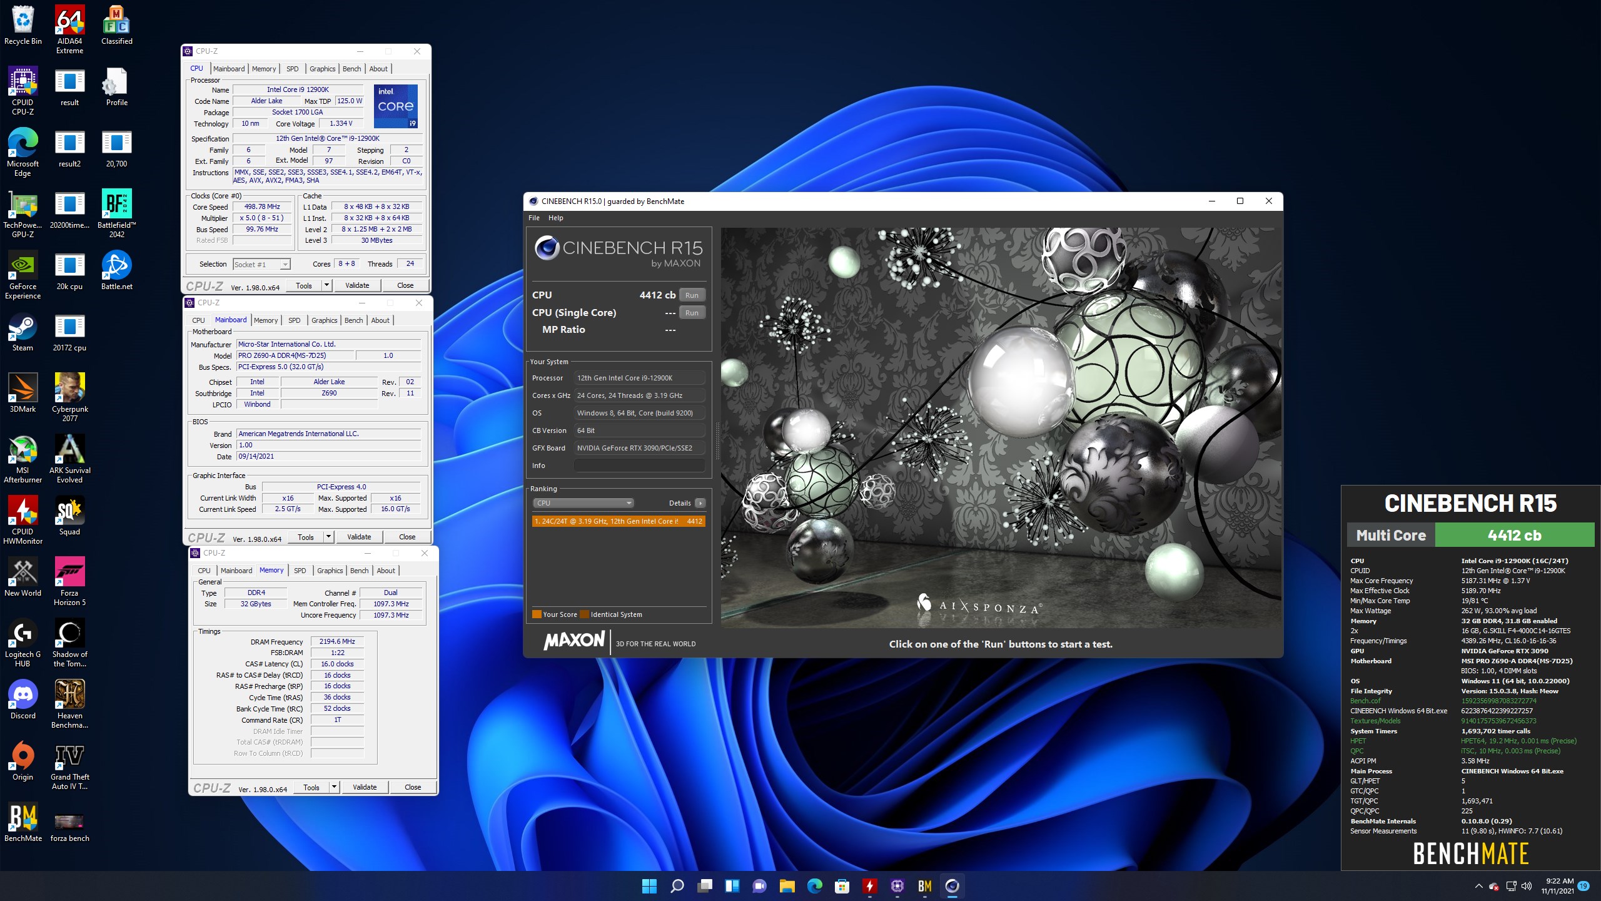
Task: Open Cinebench Help menu
Action: tap(555, 218)
